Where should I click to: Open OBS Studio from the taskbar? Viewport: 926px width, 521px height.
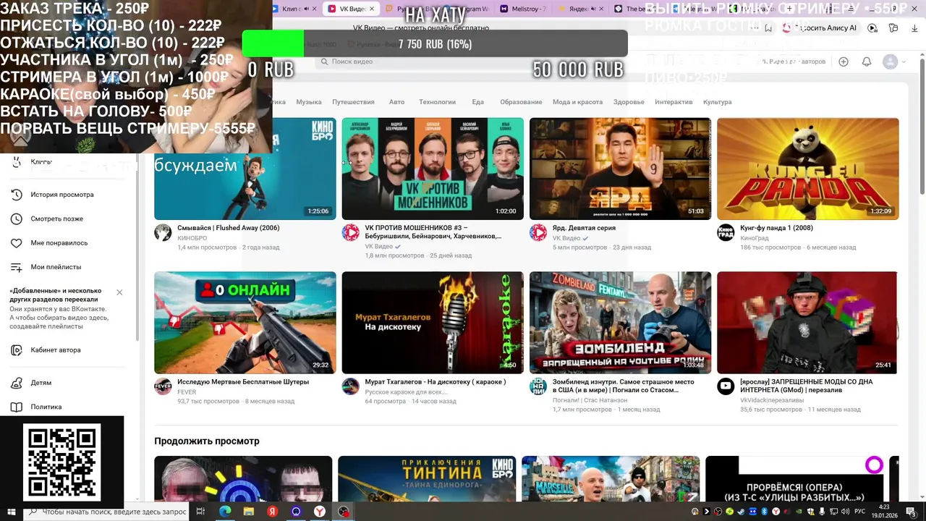click(344, 512)
